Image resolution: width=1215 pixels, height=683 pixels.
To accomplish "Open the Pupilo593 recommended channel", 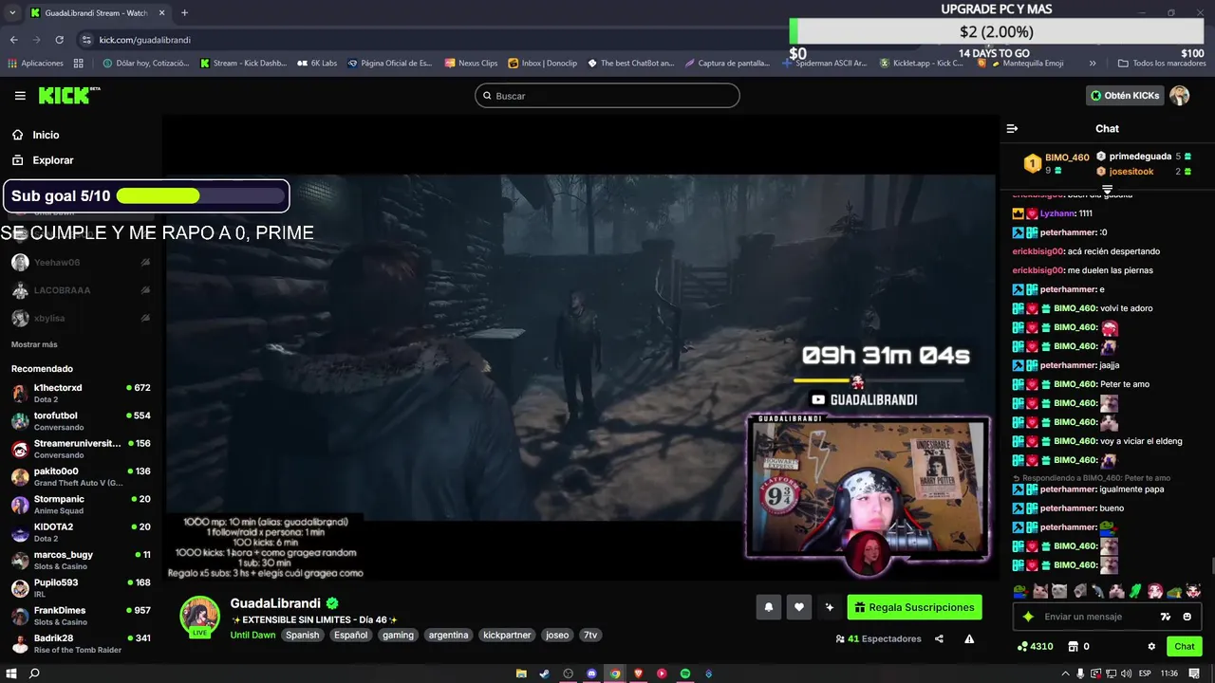I will [81, 587].
